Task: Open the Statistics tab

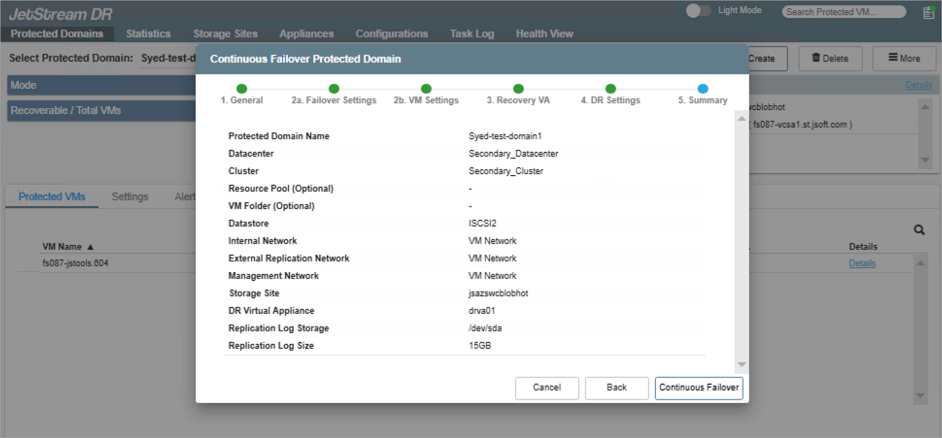Action: (148, 34)
